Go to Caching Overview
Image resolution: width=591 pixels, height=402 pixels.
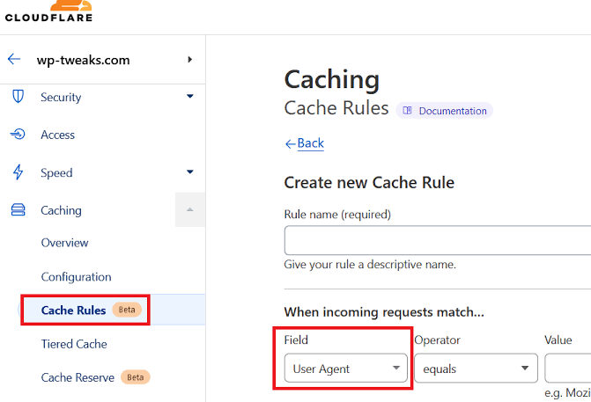click(65, 243)
